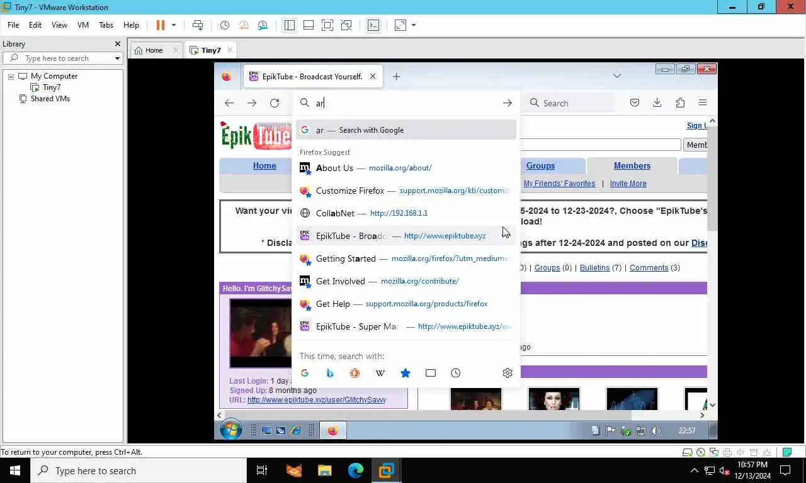Open the Bulletins link
The image size is (806, 483).
click(x=595, y=268)
